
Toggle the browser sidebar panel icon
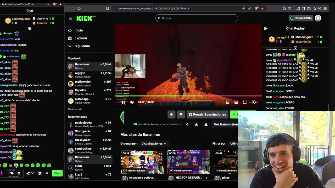coord(304,8)
